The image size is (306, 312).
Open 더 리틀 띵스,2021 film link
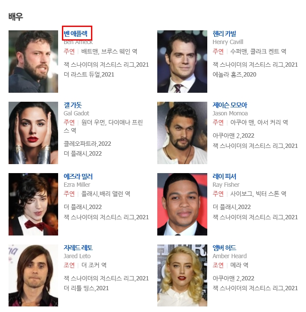click(86, 288)
